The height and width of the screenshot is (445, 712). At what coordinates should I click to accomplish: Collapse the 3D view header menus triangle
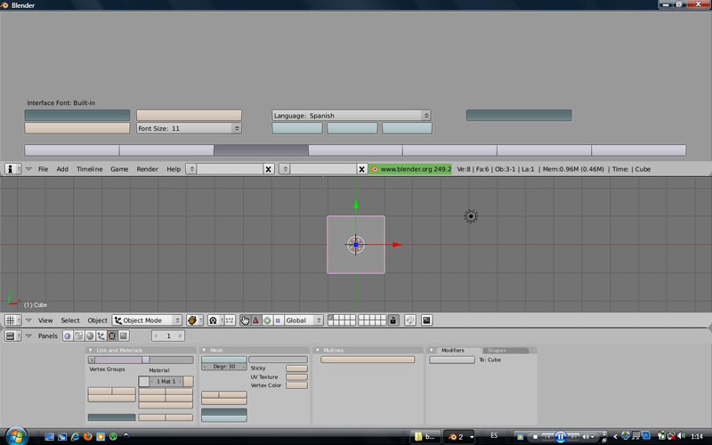[x=28, y=320]
